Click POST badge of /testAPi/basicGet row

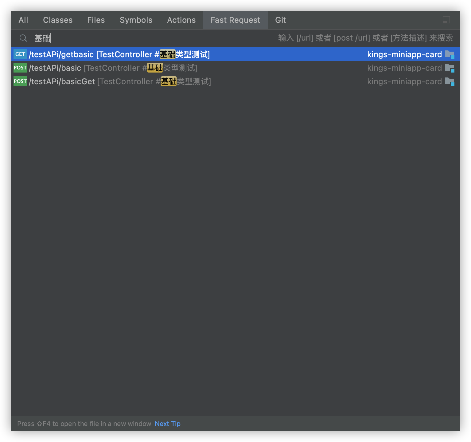[20, 81]
